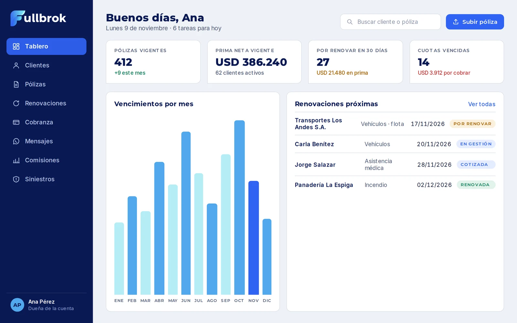Open the Ver todas link
The height and width of the screenshot is (323, 517).
[481, 104]
